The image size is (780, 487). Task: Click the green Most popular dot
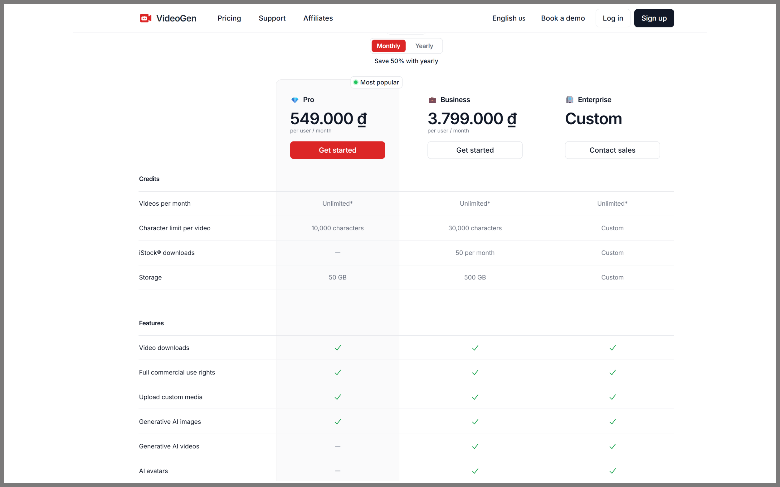click(355, 82)
